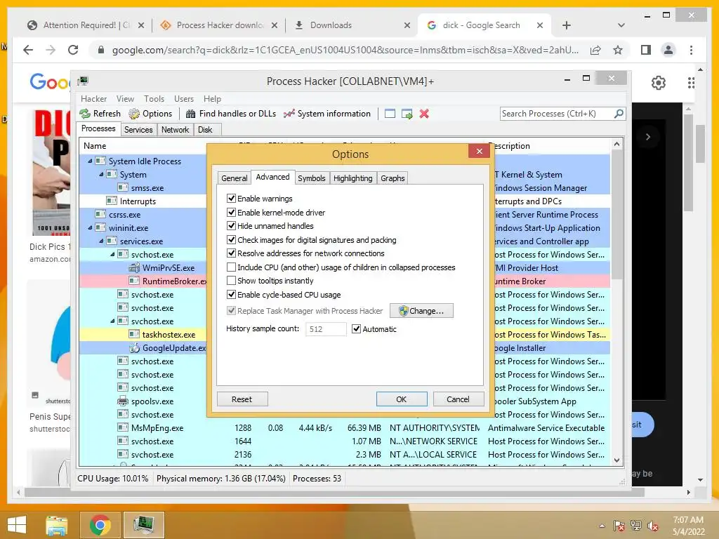Toggle Enable kernel-mode driver checkbox
719x539 pixels.
coord(231,212)
